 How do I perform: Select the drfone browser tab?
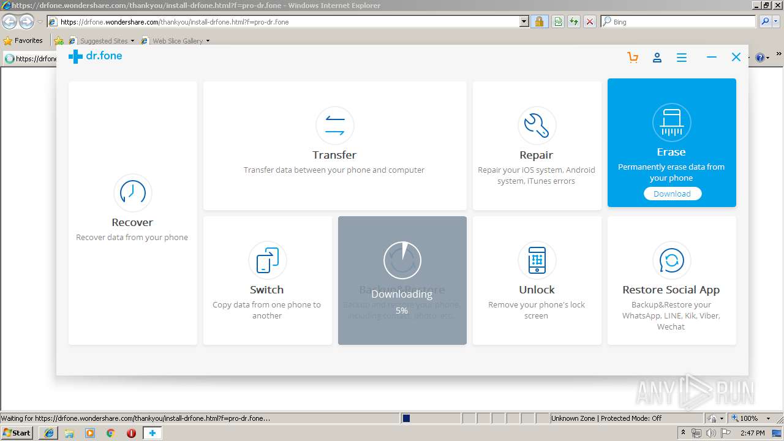tap(31, 59)
